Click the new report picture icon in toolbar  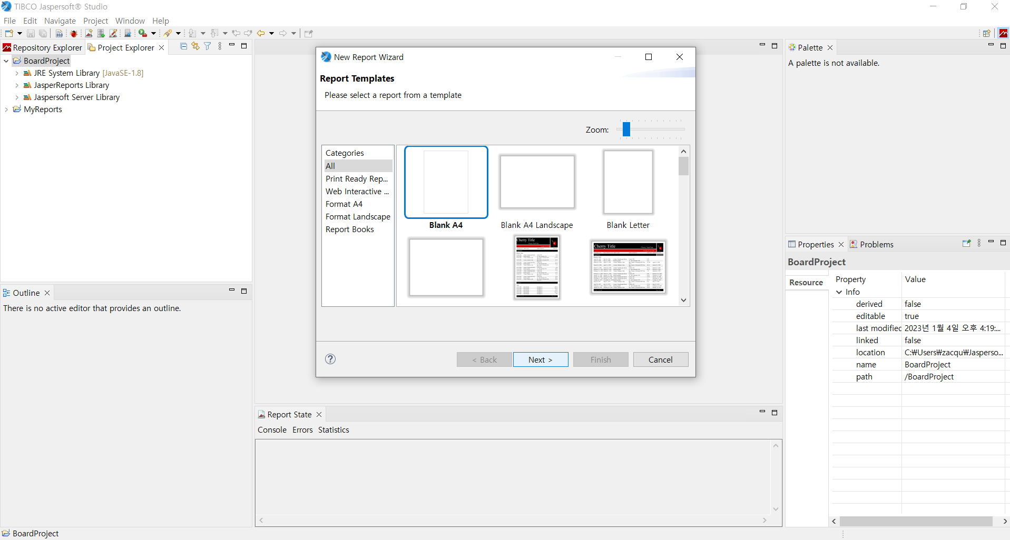click(89, 33)
